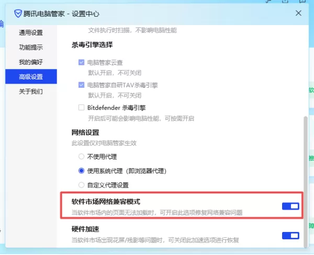Viewport: 314px width, 255px height.
Task: Disable the 硬件加速 toggle switch
Action: pyautogui.click(x=290, y=236)
